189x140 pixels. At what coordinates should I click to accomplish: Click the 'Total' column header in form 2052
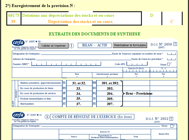136,136
